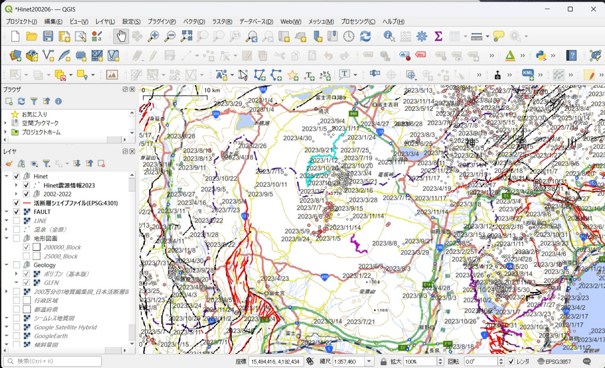
Task: Open statistical summary with the sigma icon
Action: tap(438, 36)
